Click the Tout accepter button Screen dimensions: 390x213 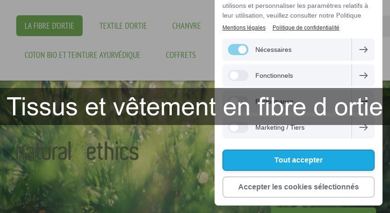click(299, 160)
